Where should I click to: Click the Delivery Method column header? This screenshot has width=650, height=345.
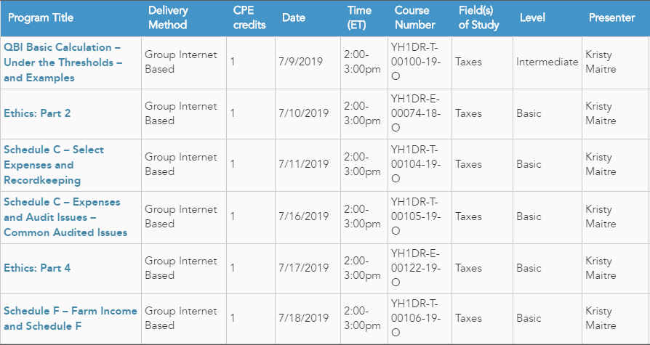tap(168, 18)
